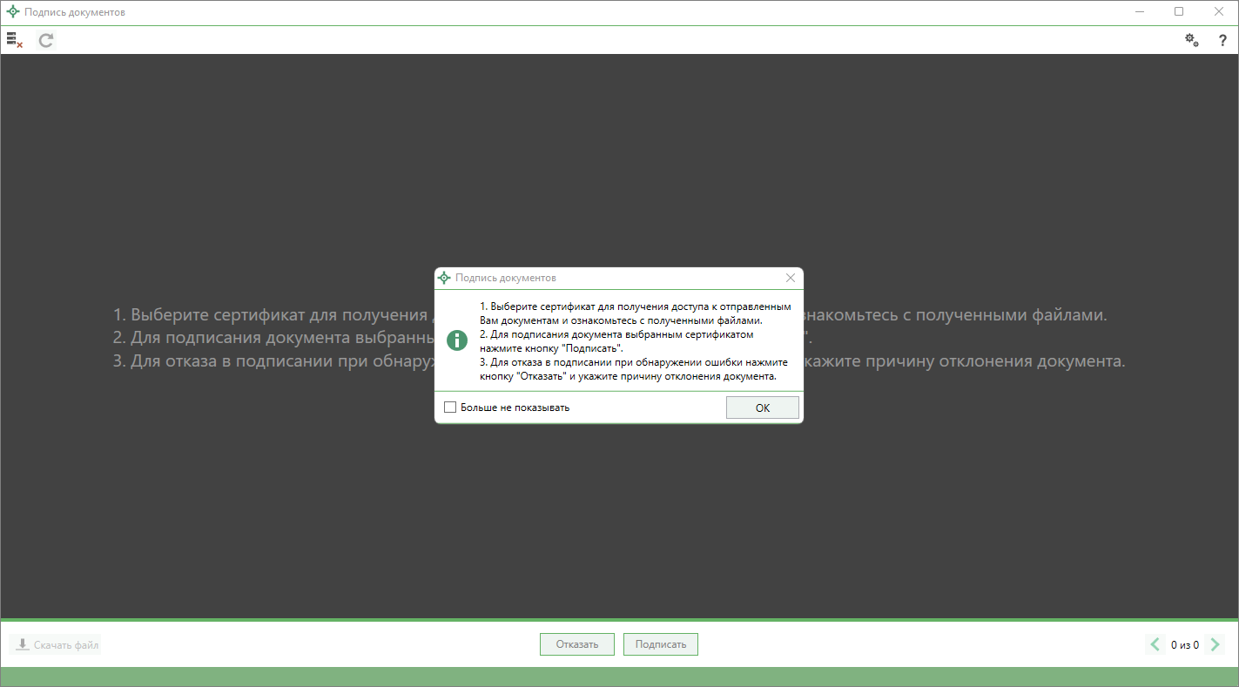Close the "Подпись документов" dialog with X
This screenshot has height=687, width=1239.
(791, 278)
